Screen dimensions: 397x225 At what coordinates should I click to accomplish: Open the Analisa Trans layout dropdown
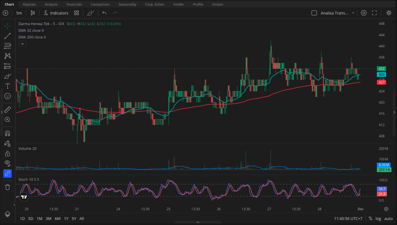334,13
